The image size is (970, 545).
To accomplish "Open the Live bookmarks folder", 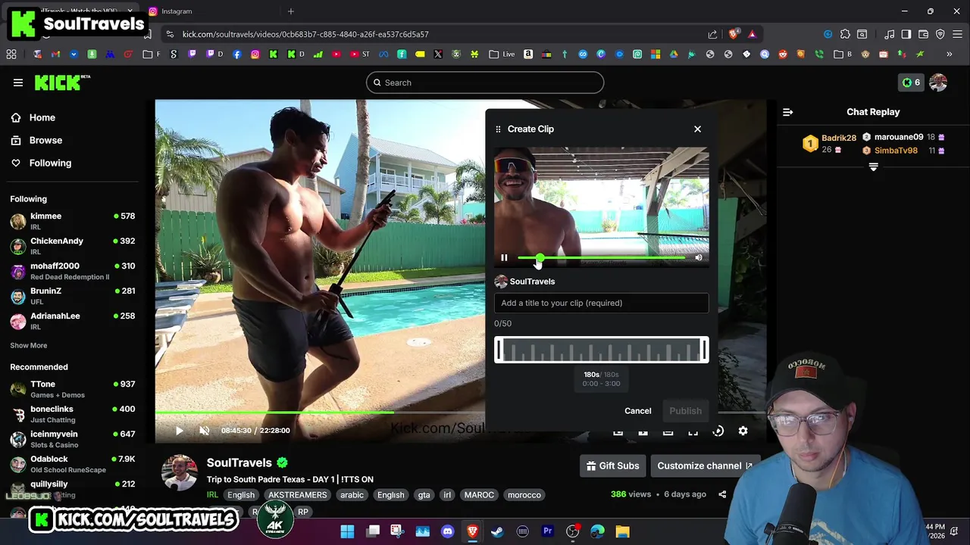I will point(502,54).
